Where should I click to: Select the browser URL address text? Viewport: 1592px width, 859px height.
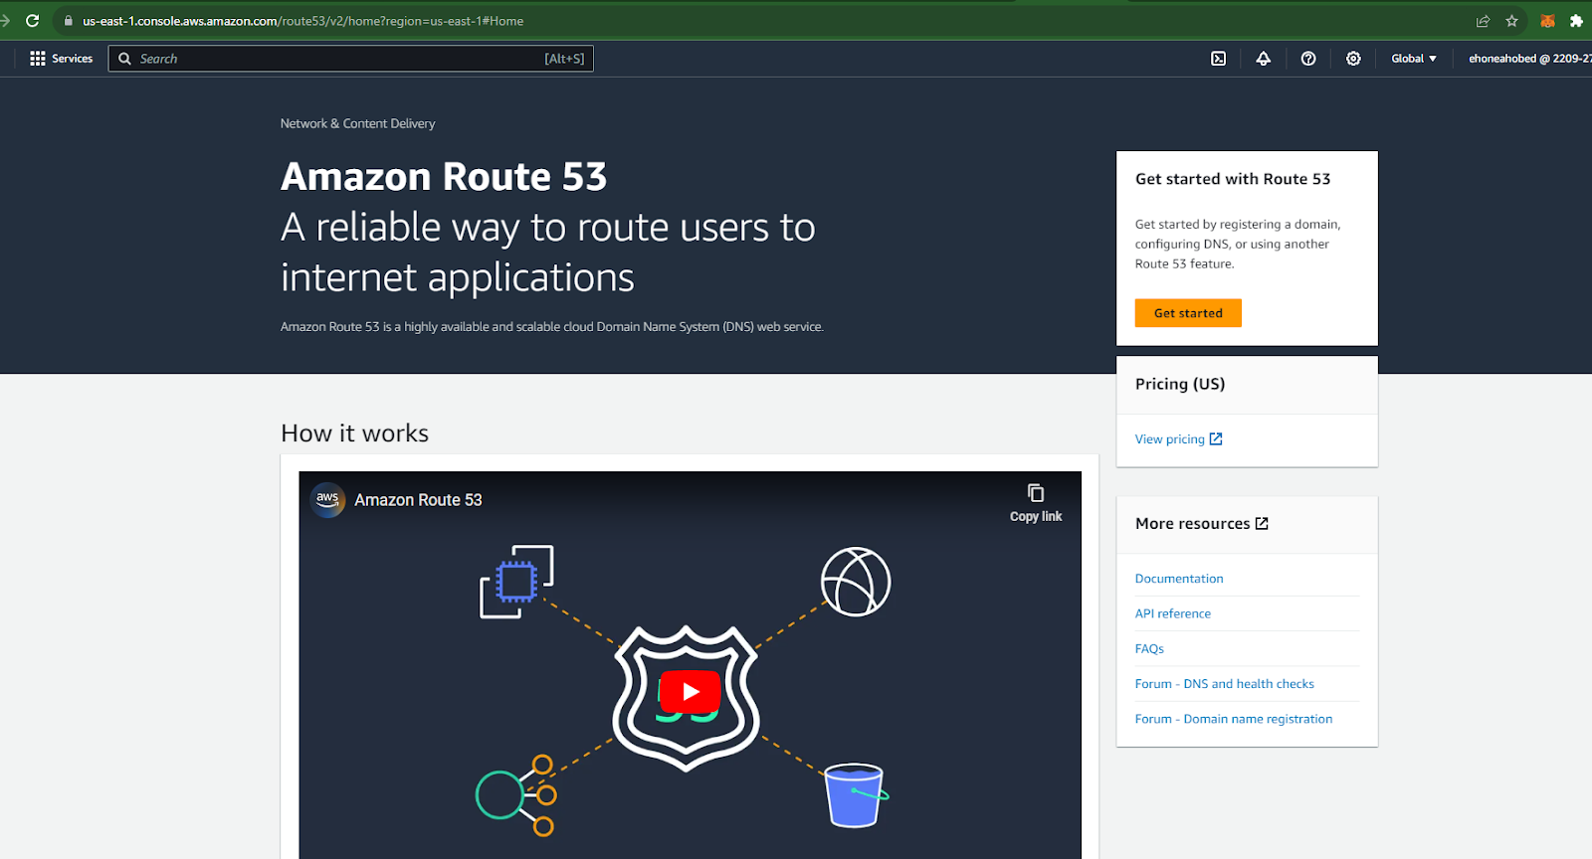(302, 21)
